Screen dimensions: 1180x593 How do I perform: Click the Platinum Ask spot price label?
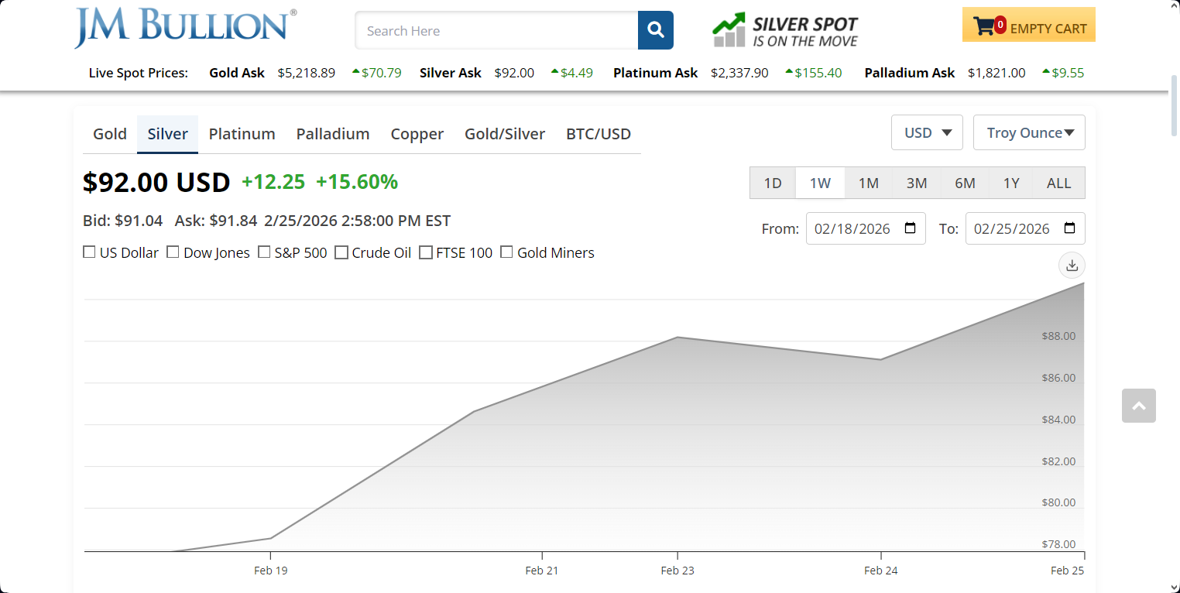[x=655, y=73]
